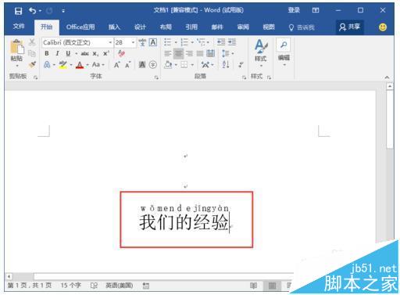
Task: Click the Cut scissors icon
Action: (x=32, y=42)
